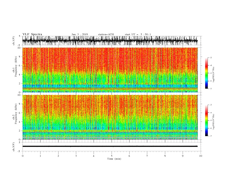The width and height of the screenshot is (226, 175).
Task: Click time axis tick label "5"
Action: [112, 156]
